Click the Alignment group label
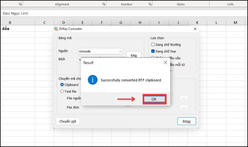This screenshot has height=147, width=248. coord(62,4)
